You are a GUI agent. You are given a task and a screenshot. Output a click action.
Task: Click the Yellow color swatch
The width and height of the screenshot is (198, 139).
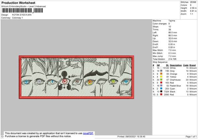tap(161, 77)
